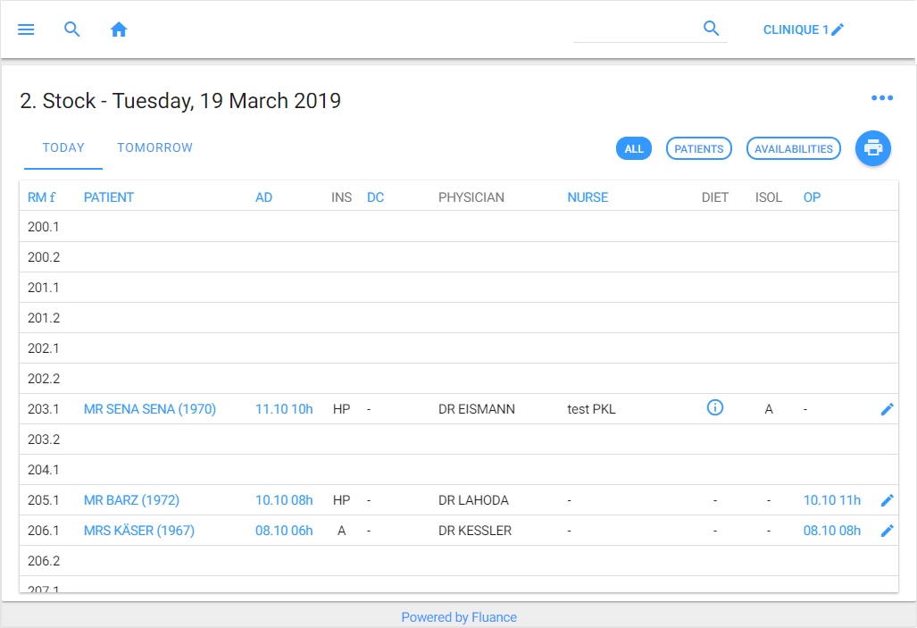The image size is (917, 628).
Task: Go to home via house icon
Action: [119, 29]
